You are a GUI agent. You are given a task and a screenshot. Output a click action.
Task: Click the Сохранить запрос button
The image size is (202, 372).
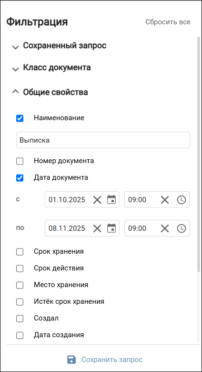click(x=104, y=360)
